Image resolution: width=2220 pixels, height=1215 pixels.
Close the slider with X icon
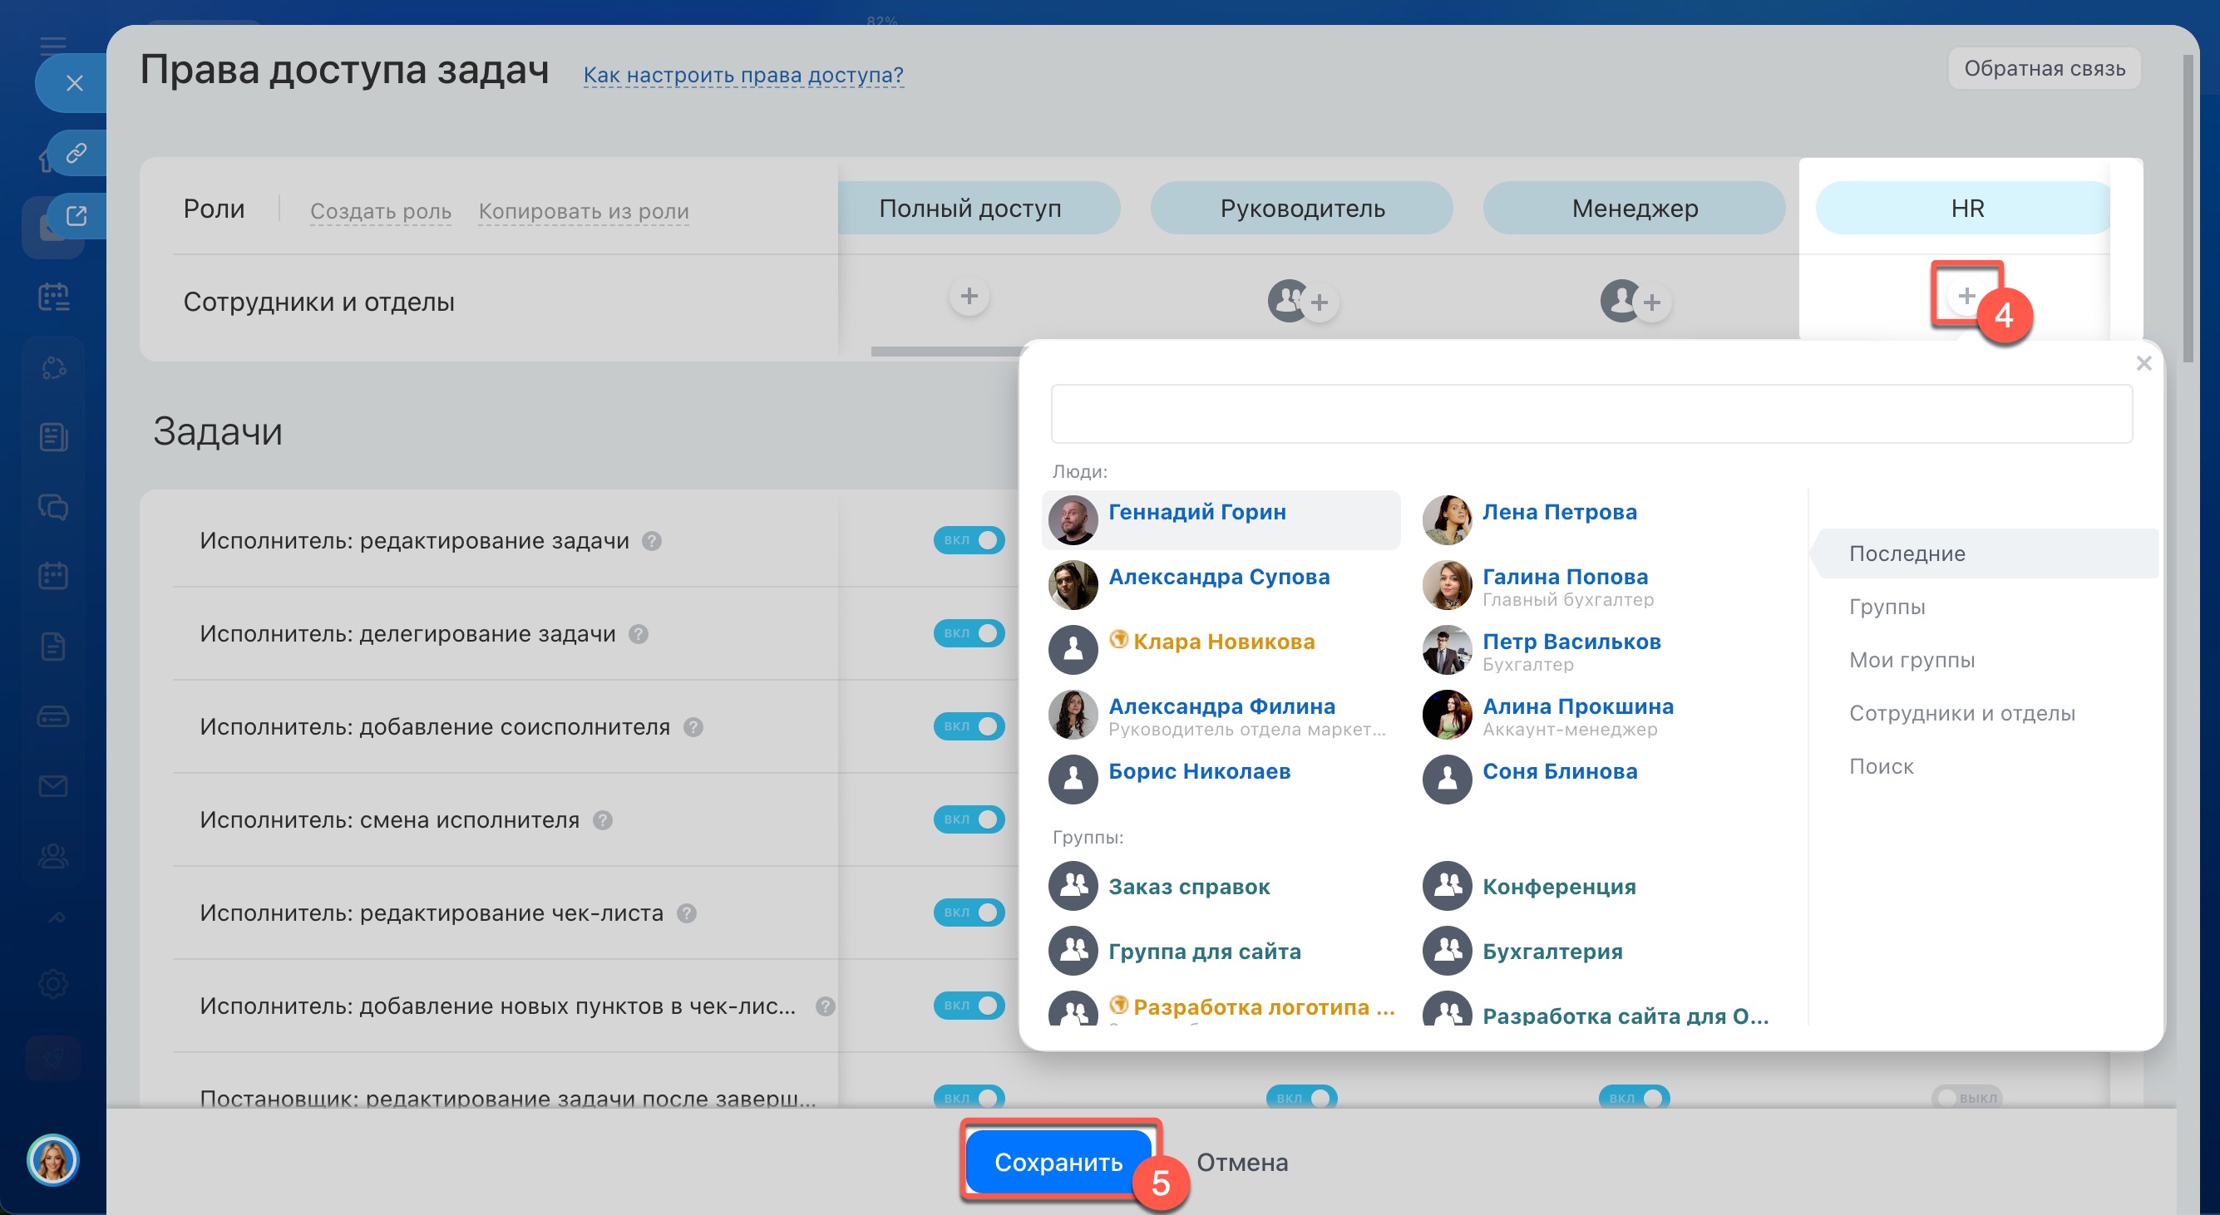(74, 82)
